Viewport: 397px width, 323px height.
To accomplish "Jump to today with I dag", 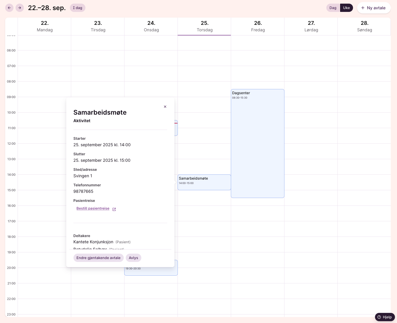I will (77, 8).
